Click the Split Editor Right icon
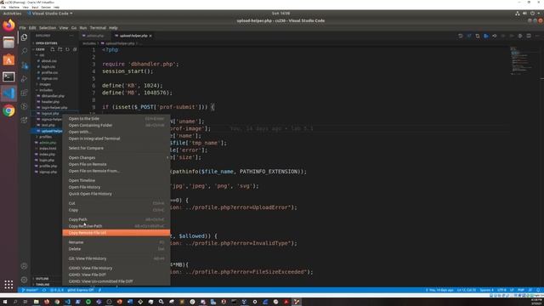The height and width of the screenshot is (306, 544). (x=529, y=36)
